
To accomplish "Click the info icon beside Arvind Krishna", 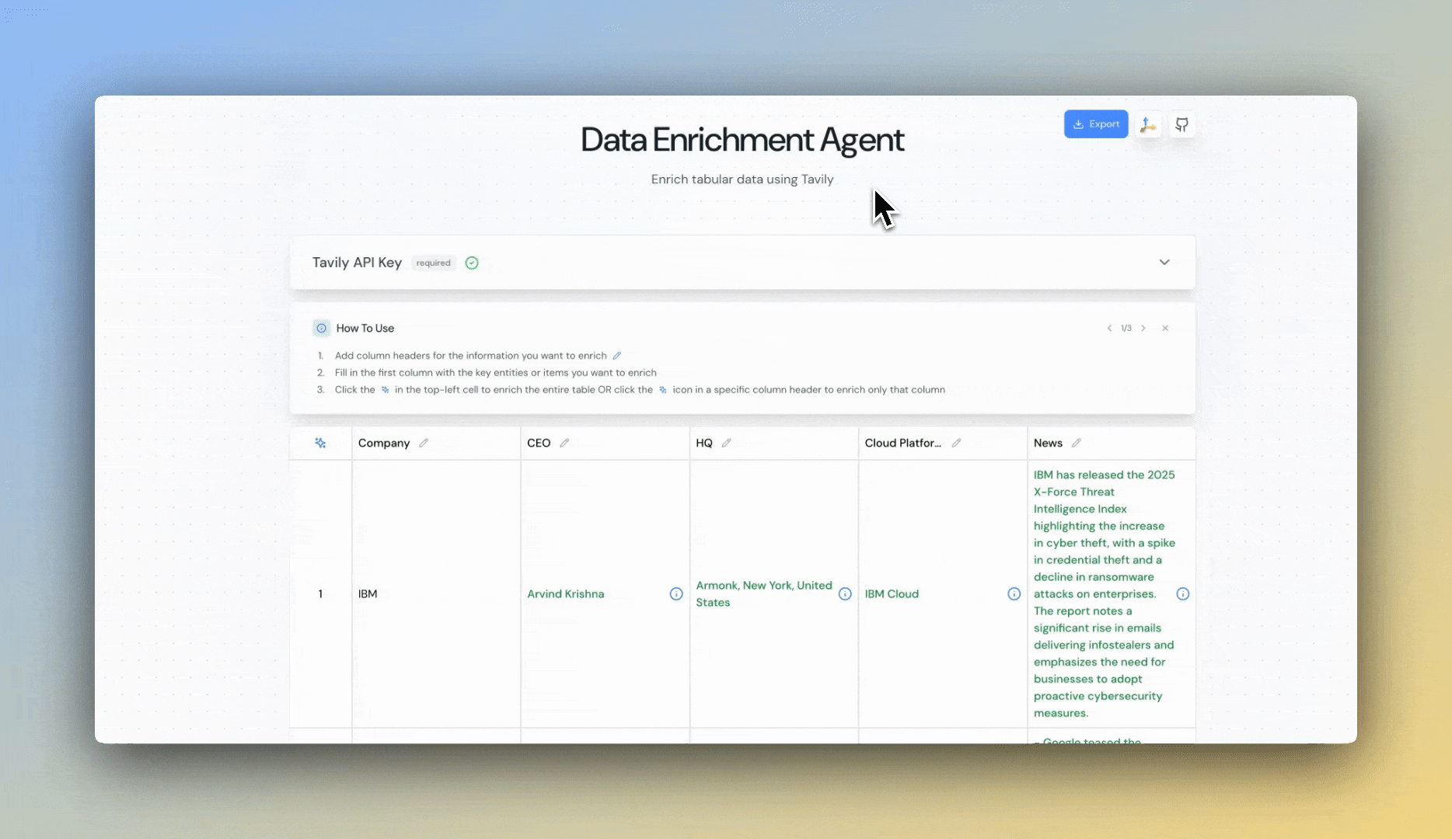I will point(675,594).
